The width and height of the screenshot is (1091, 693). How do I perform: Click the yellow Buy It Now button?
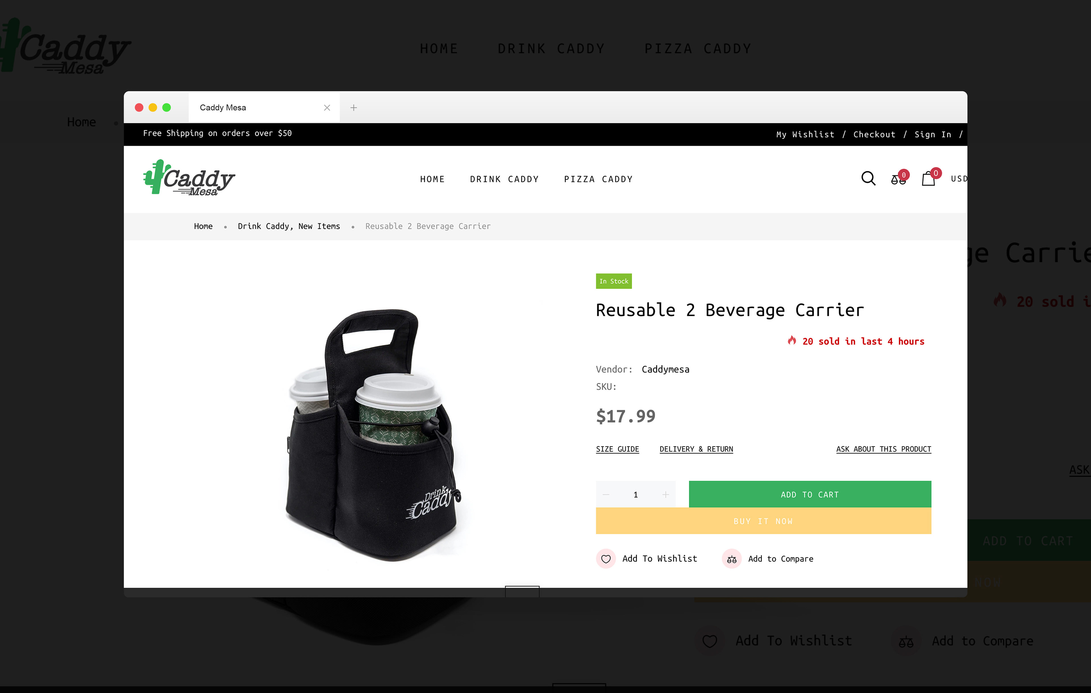(763, 521)
